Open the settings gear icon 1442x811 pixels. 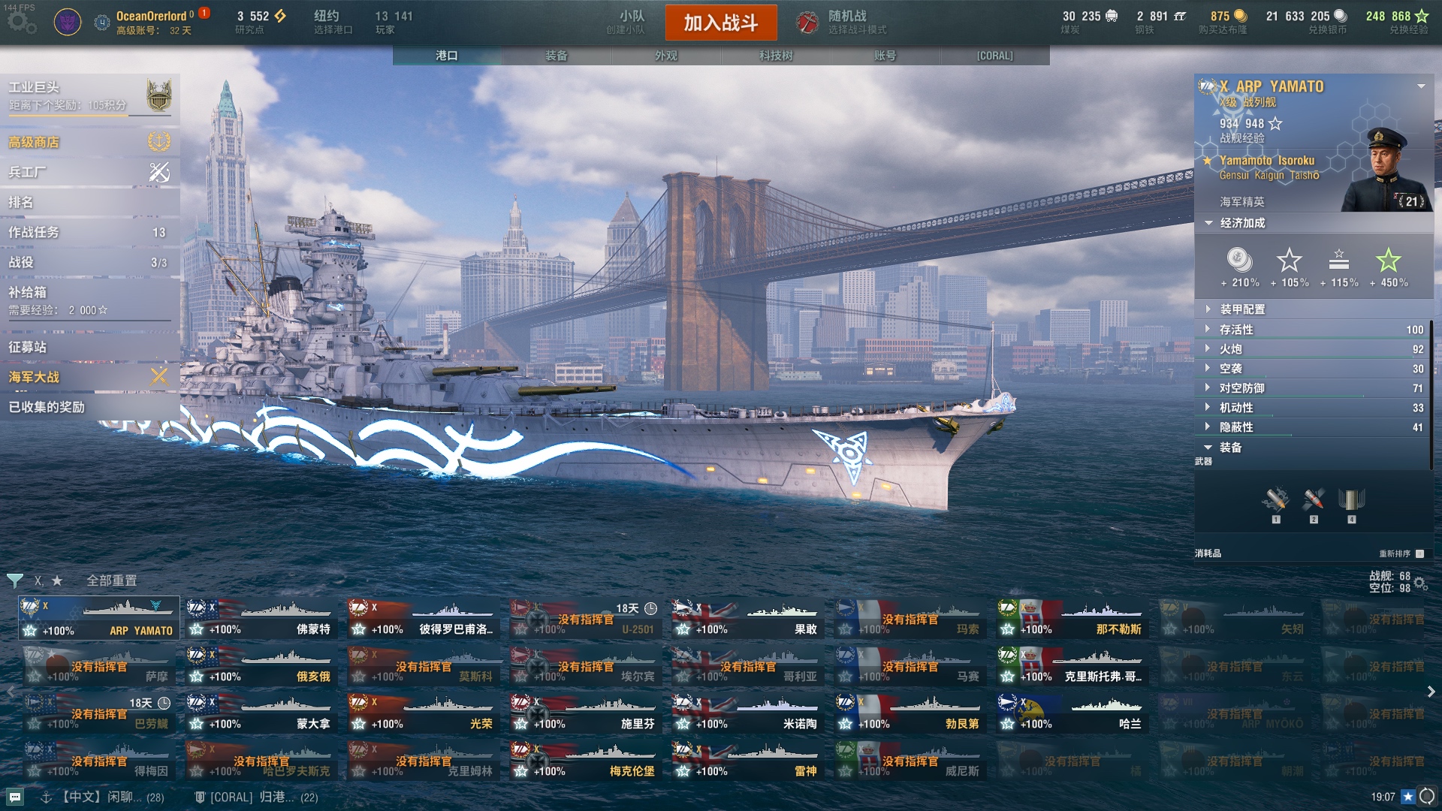20,23
